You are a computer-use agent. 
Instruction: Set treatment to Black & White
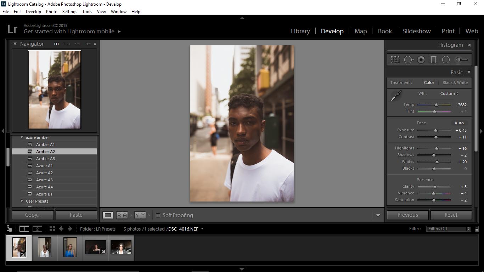(x=455, y=83)
